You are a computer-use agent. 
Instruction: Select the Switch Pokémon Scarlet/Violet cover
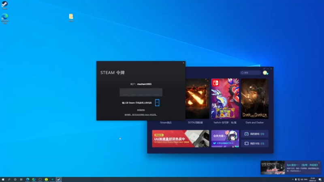click(x=225, y=99)
